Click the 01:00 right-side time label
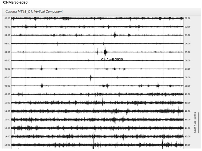 click(188, 18)
